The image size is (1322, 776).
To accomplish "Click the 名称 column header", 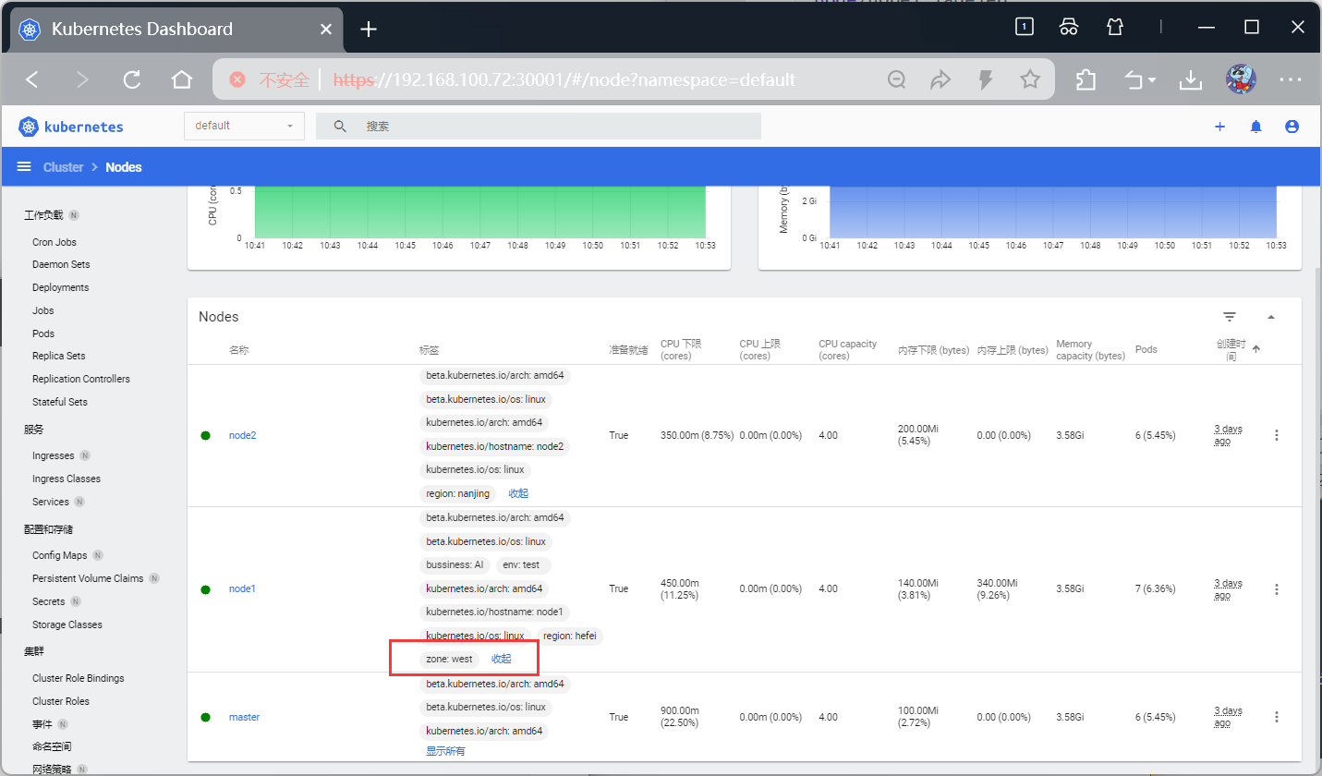I will tap(238, 350).
